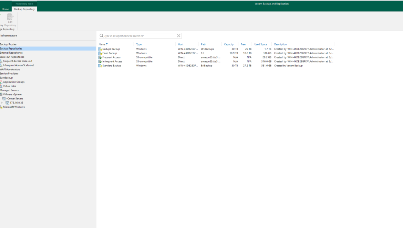Open WAN Accelerators in the tree
This screenshot has width=403, height=228.
10,69
